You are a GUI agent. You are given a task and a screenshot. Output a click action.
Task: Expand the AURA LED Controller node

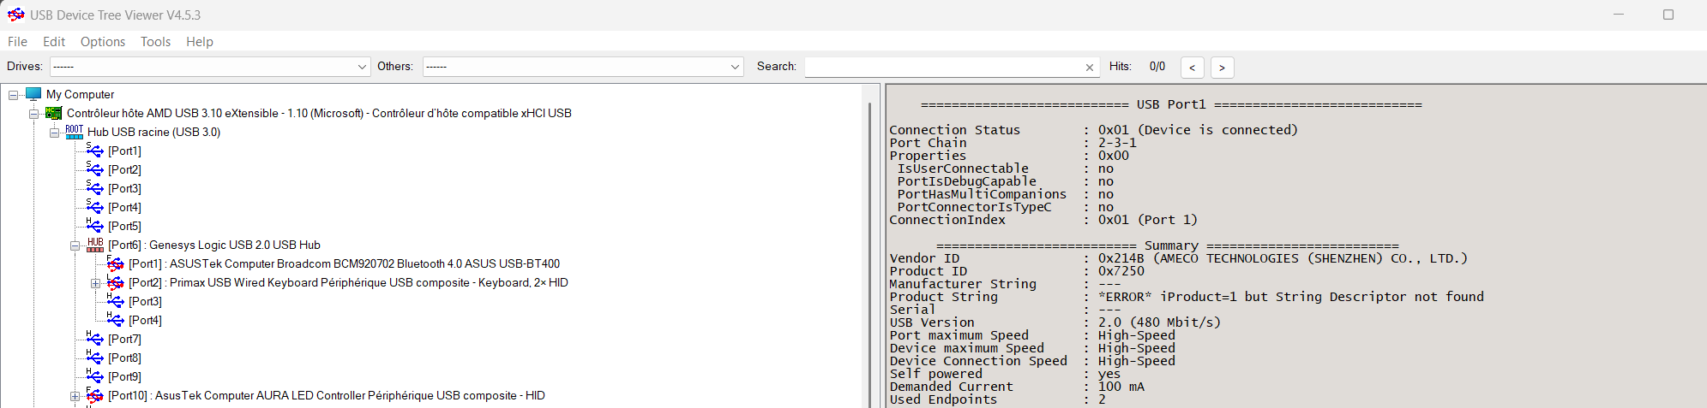point(75,396)
